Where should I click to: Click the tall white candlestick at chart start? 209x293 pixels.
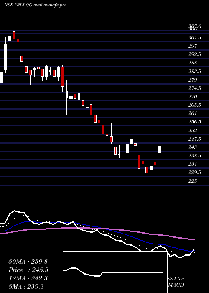pos(5,57)
